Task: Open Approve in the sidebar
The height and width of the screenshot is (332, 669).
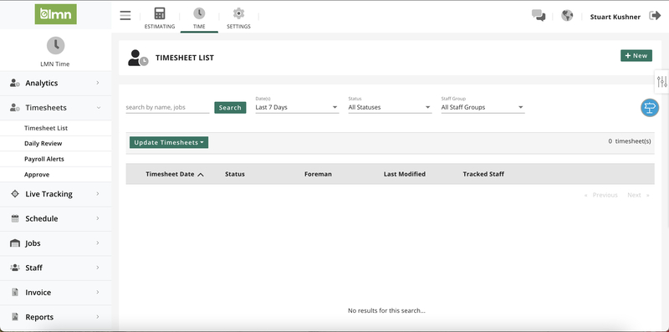Action: click(x=37, y=175)
